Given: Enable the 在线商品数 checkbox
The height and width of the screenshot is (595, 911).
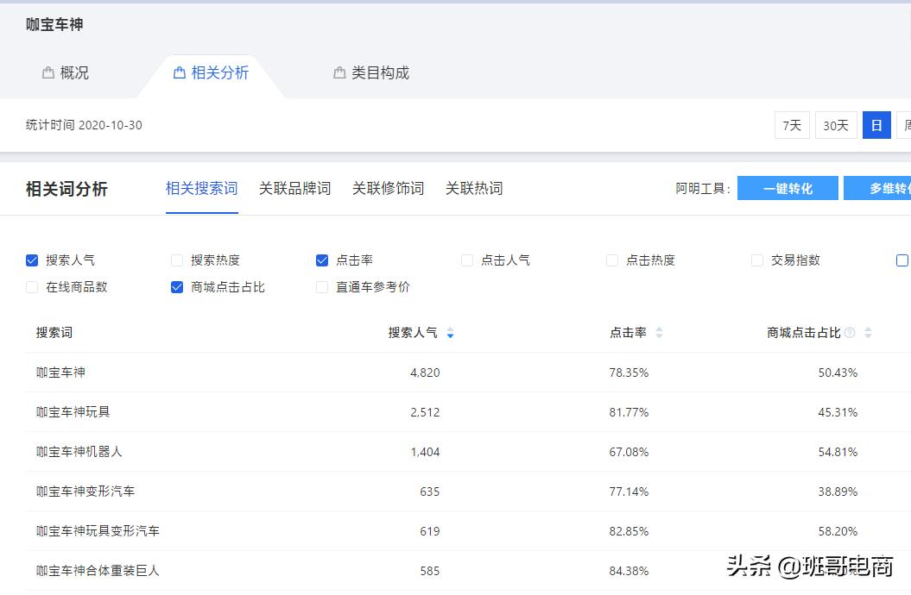Looking at the screenshot, I should pos(32,287).
